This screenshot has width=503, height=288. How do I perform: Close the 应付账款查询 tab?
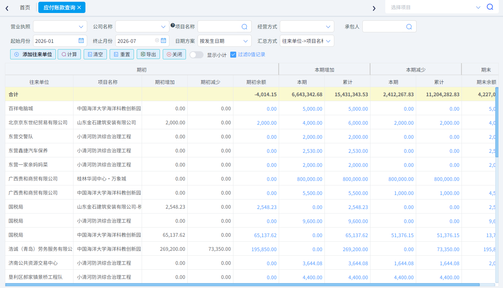79,7
